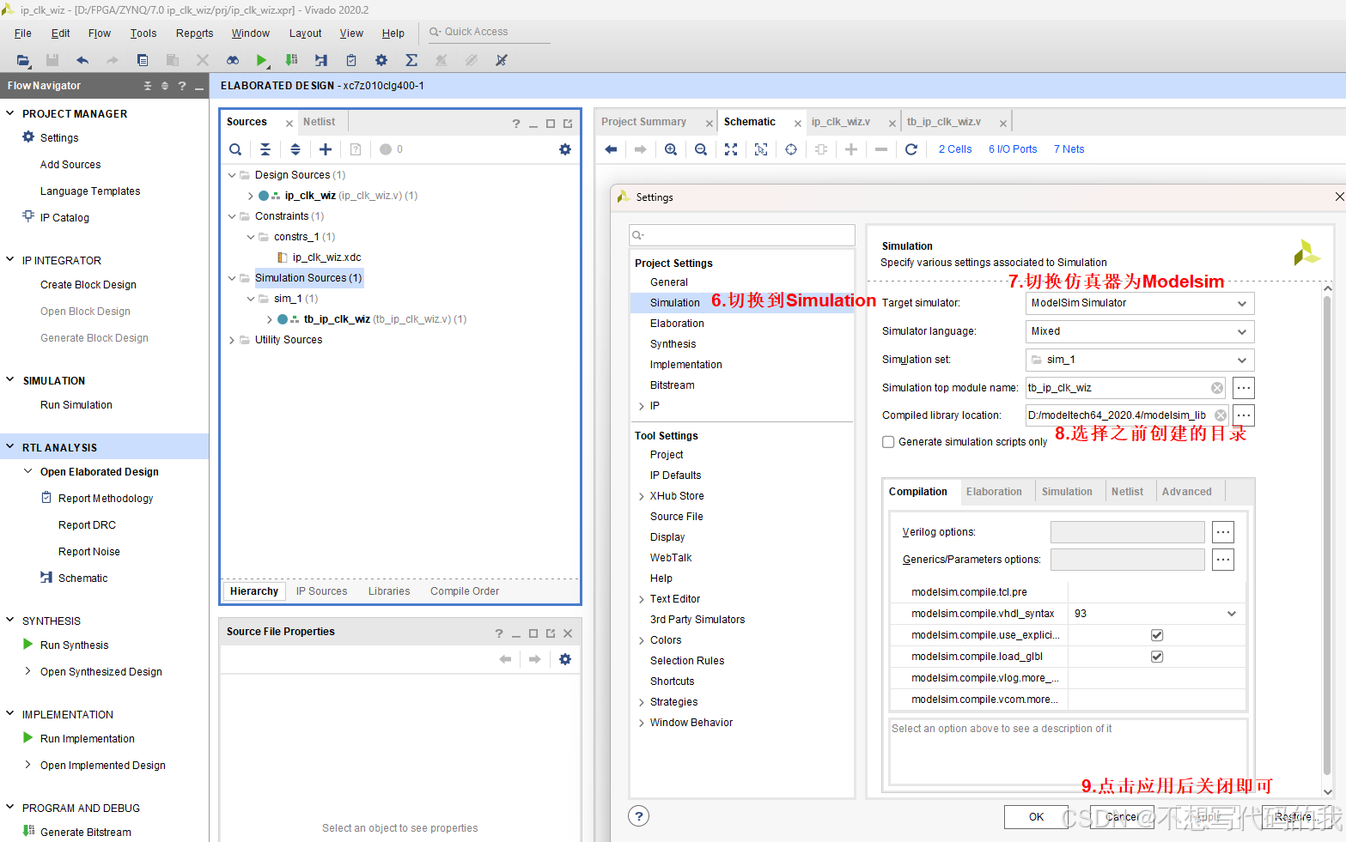This screenshot has height=842, width=1346.
Task: Toggle modelsim.compile.use_explicit checkbox
Action: (x=1157, y=635)
